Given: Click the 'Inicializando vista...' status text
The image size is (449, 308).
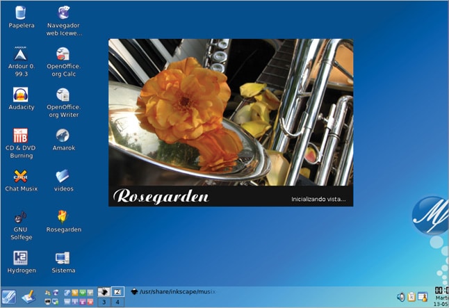Looking at the screenshot, I should click(318, 199).
